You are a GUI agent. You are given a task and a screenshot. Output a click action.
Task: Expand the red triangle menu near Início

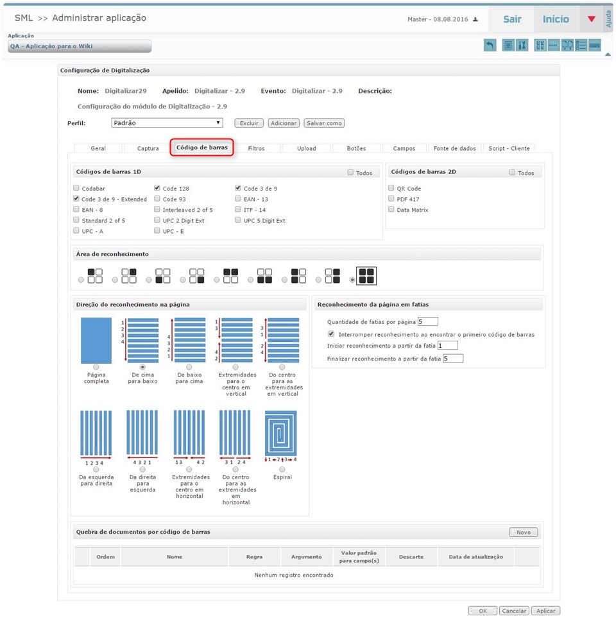click(x=592, y=19)
